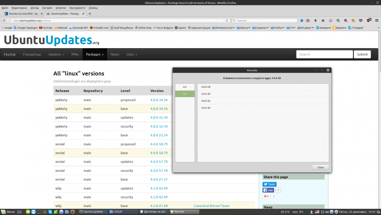Open the Firefox bookmarks folder dropdown
Image resolution: width=381 pixels, height=215 pixels.
277,28
